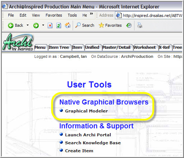Click the Back arrow icon
The width and height of the screenshot is (184, 158).
pos(10,25)
